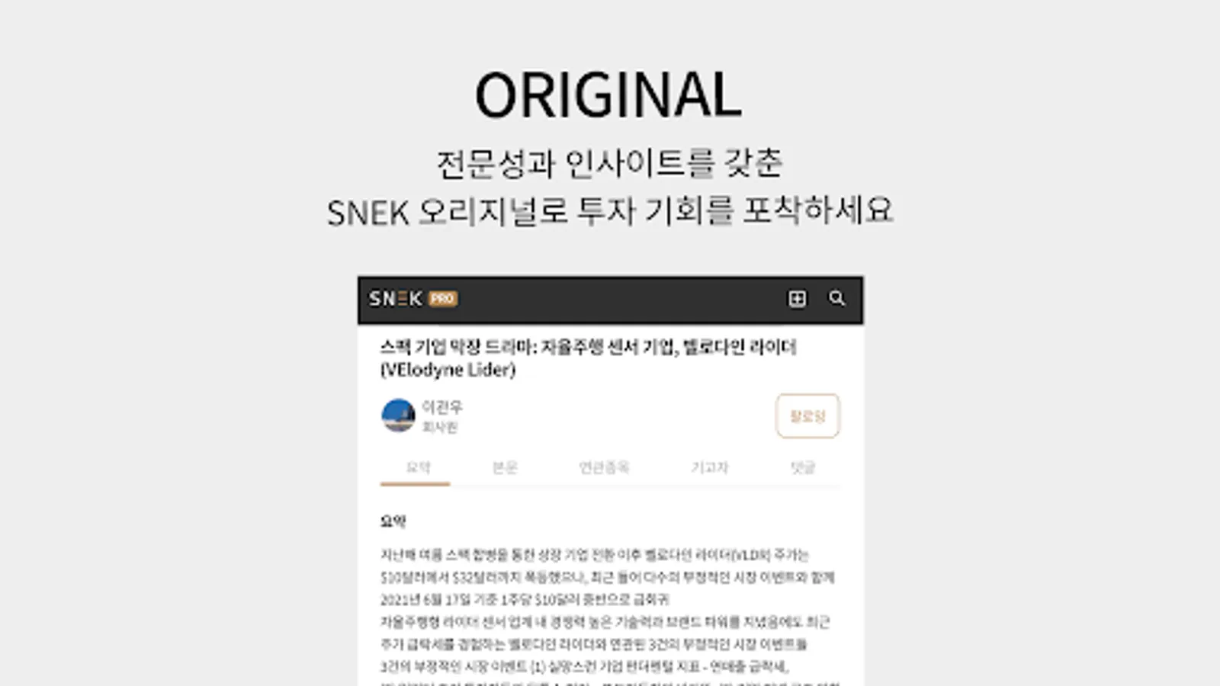Image resolution: width=1220 pixels, height=686 pixels.
Task: Click the SNEK logo
Action: (x=395, y=299)
